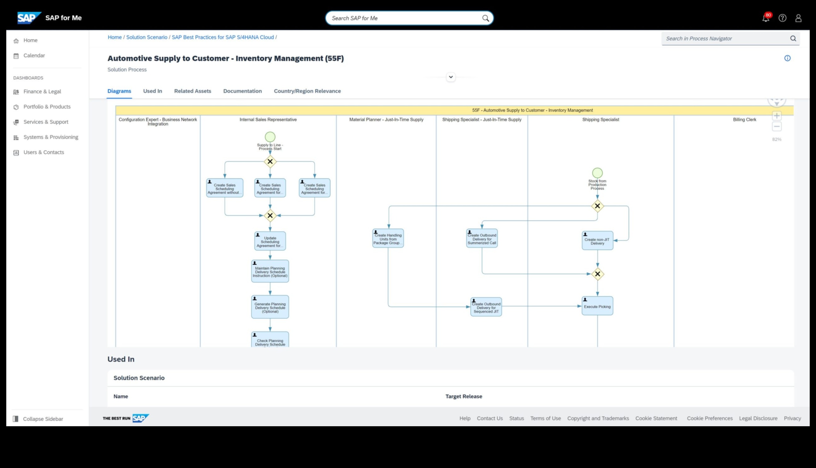The width and height of the screenshot is (816, 468).
Task: Click the Services & Support icon
Action: [16, 122]
